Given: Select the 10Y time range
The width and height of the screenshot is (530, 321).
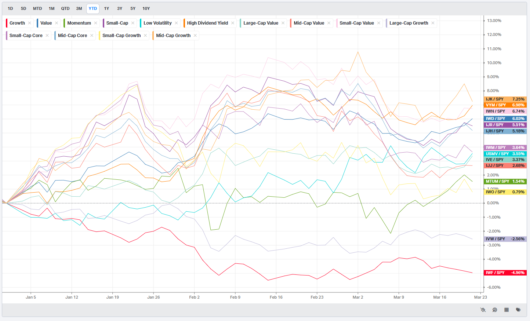Looking at the screenshot, I should click(146, 8).
